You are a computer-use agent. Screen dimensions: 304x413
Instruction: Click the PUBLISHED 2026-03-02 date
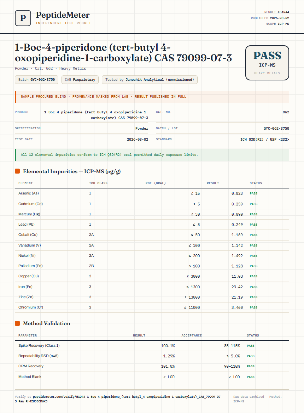tap(270, 18)
